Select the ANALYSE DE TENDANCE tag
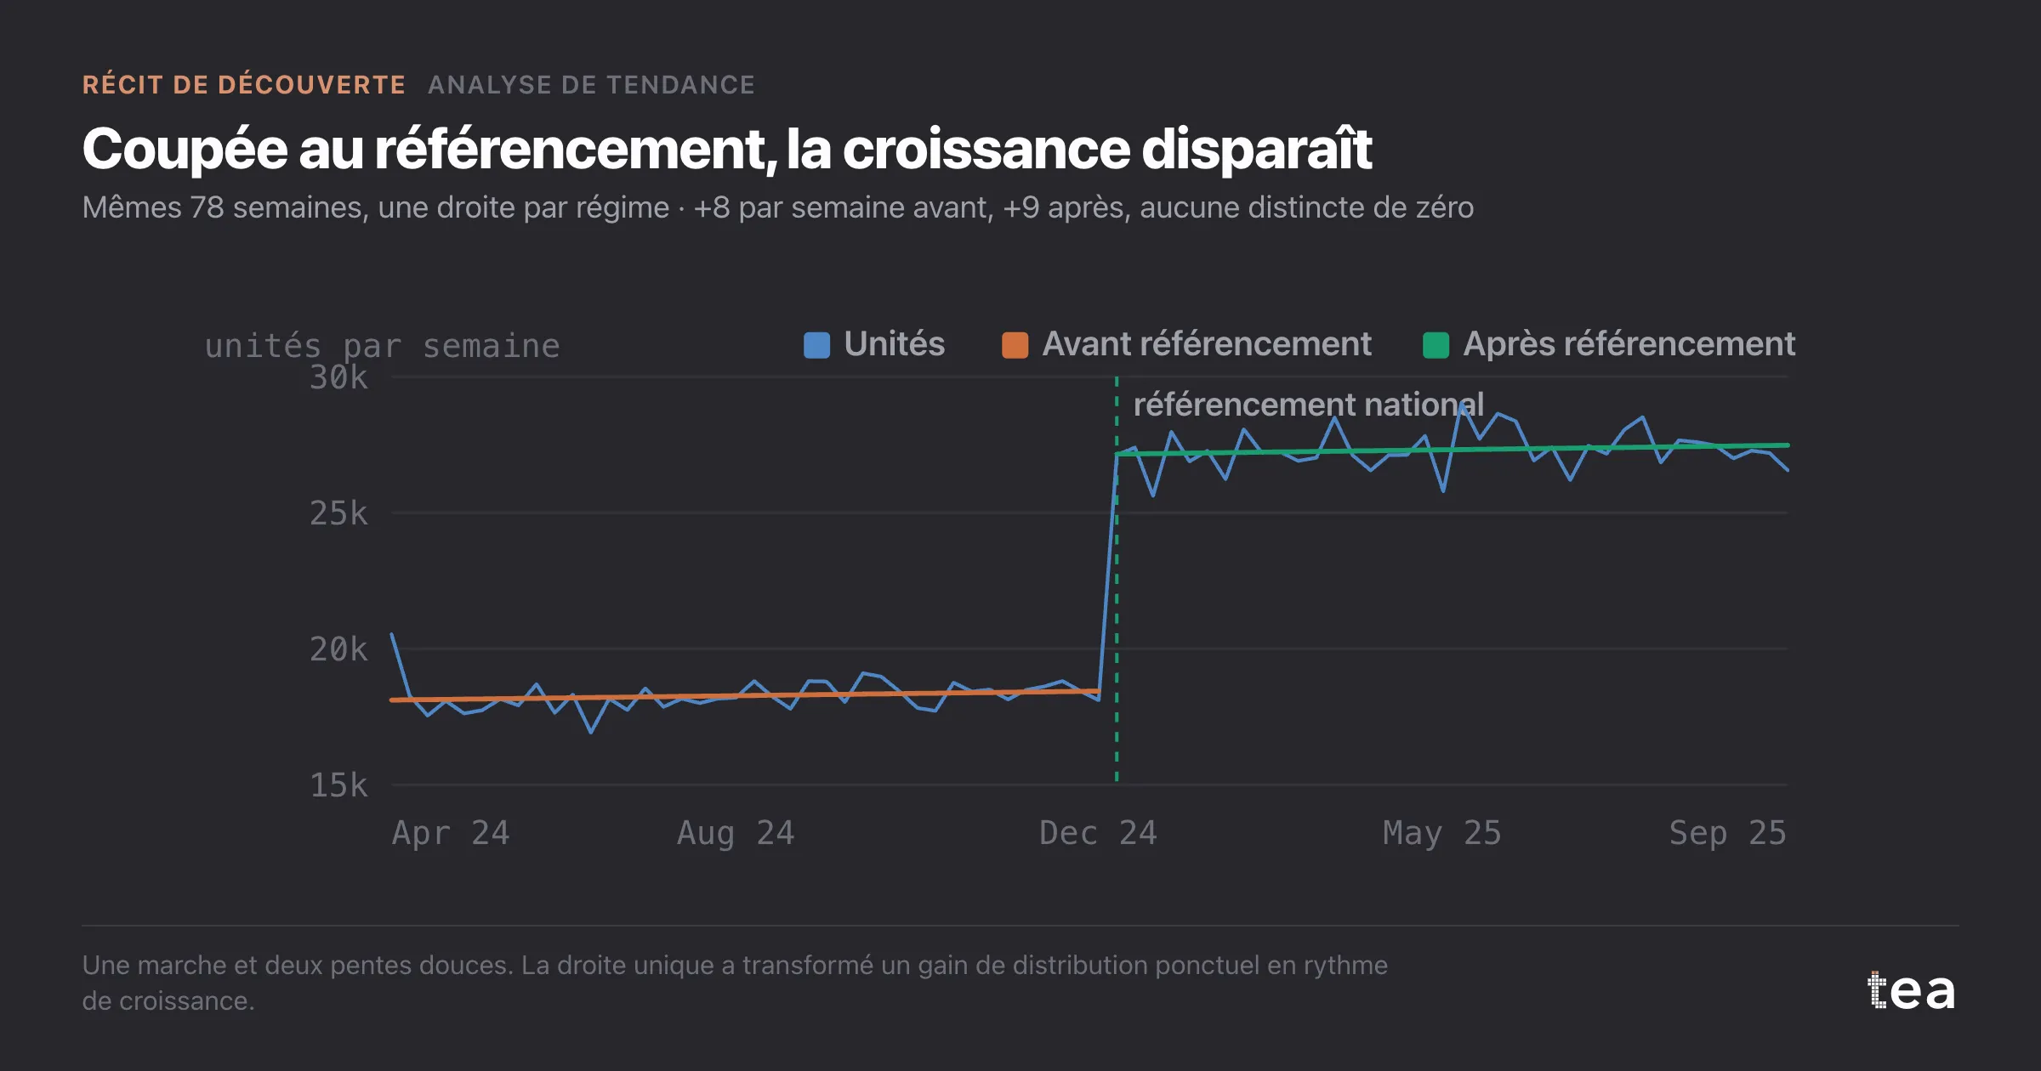This screenshot has height=1071, width=2041. [x=591, y=85]
